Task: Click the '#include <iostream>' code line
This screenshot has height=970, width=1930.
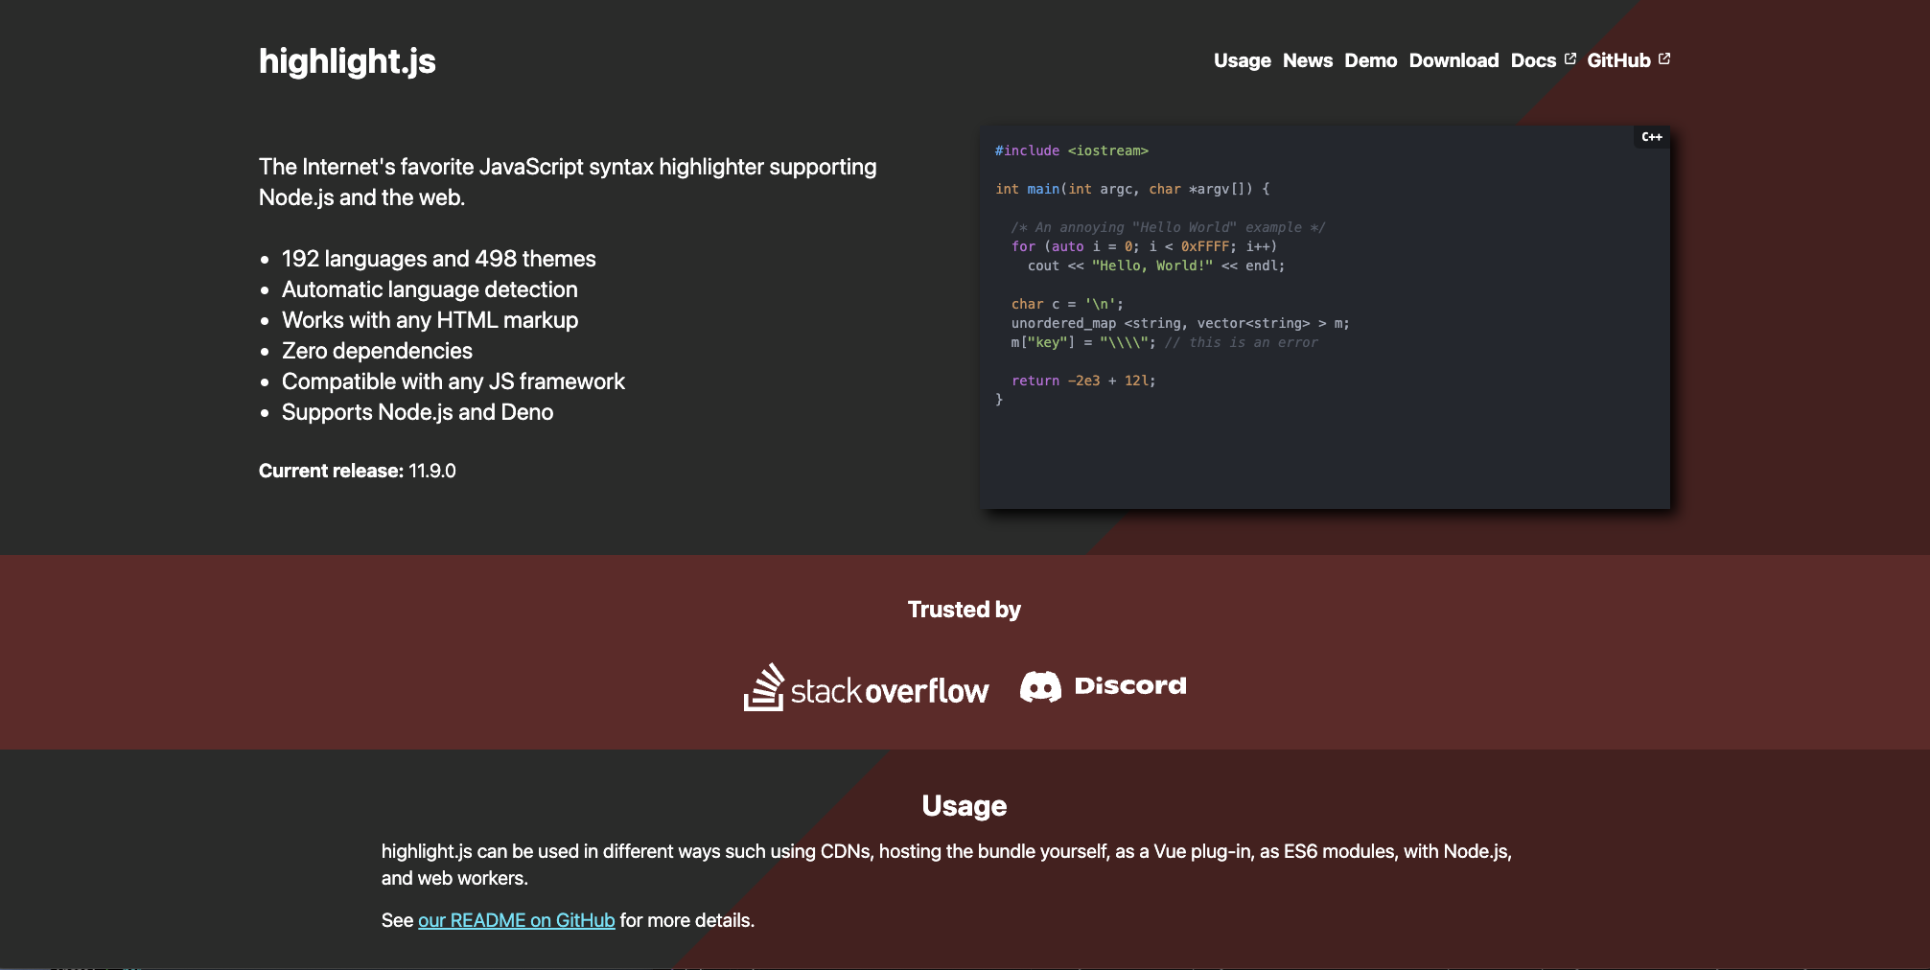Action: (x=1071, y=150)
